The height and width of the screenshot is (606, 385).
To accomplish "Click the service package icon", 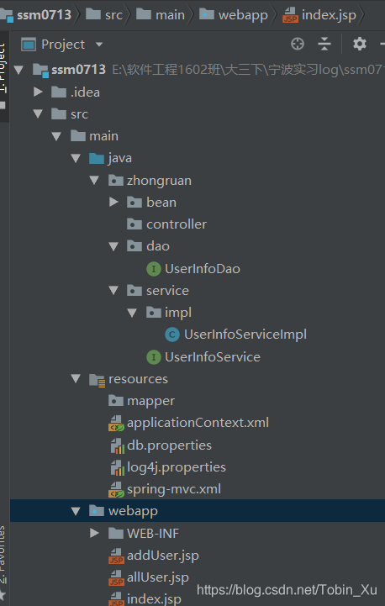I will (x=134, y=290).
